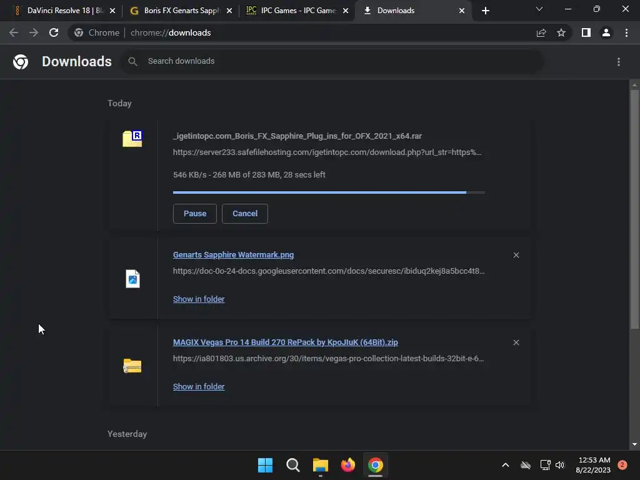
Task: Click the Chrome logo beside Downloads title
Action: point(21,62)
